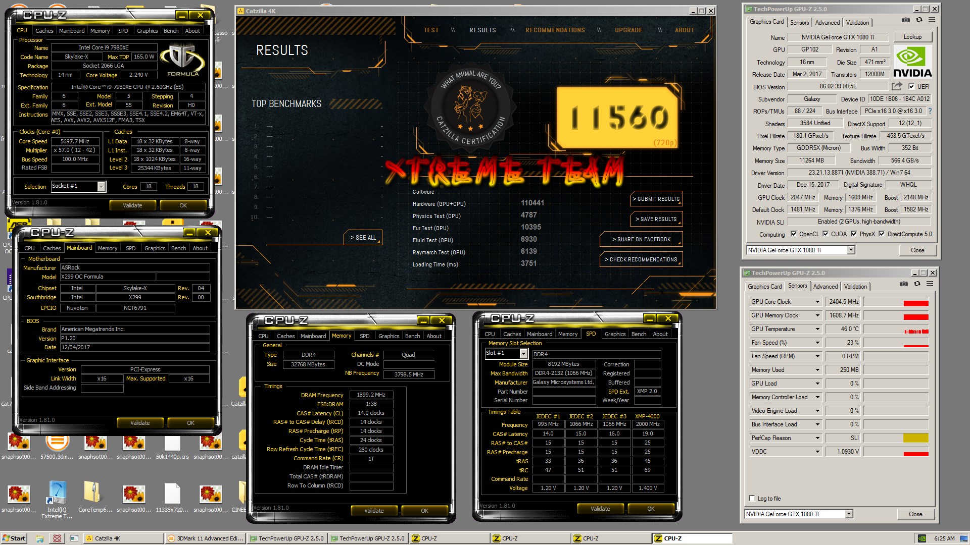The width and height of the screenshot is (970, 545).
Task: Enable the Log to file checkbox
Action: point(752,499)
